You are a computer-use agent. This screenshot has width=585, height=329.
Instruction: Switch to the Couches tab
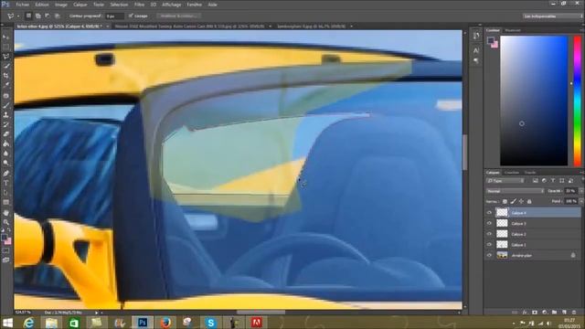point(512,173)
